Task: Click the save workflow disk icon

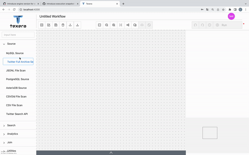Action: coord(56,25)
